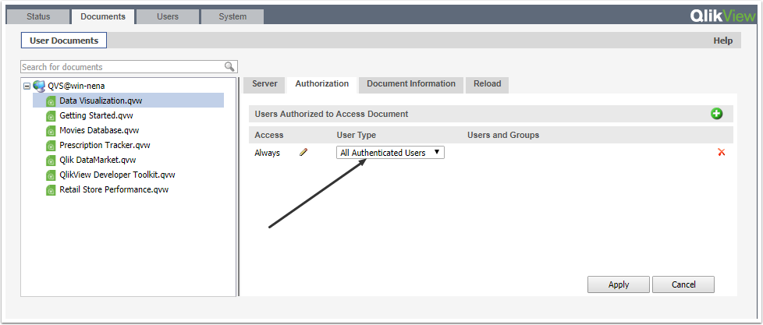Click the Prescription Tracker.qvw document icon
The height and width of the screenshot is (325, 763).
coord(51,145)
